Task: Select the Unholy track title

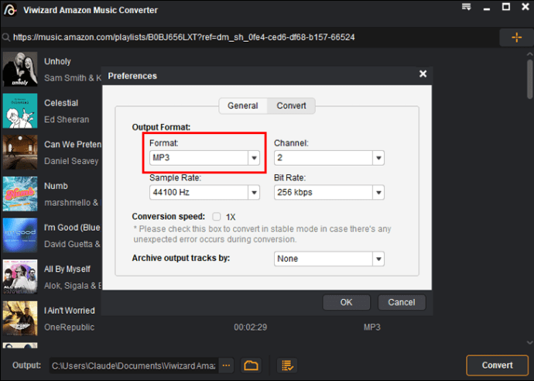Action: 57,61
